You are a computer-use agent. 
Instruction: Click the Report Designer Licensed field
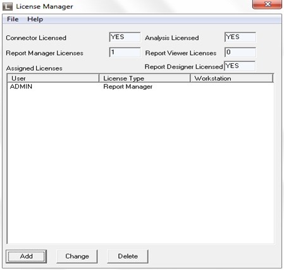click(240, 66)
